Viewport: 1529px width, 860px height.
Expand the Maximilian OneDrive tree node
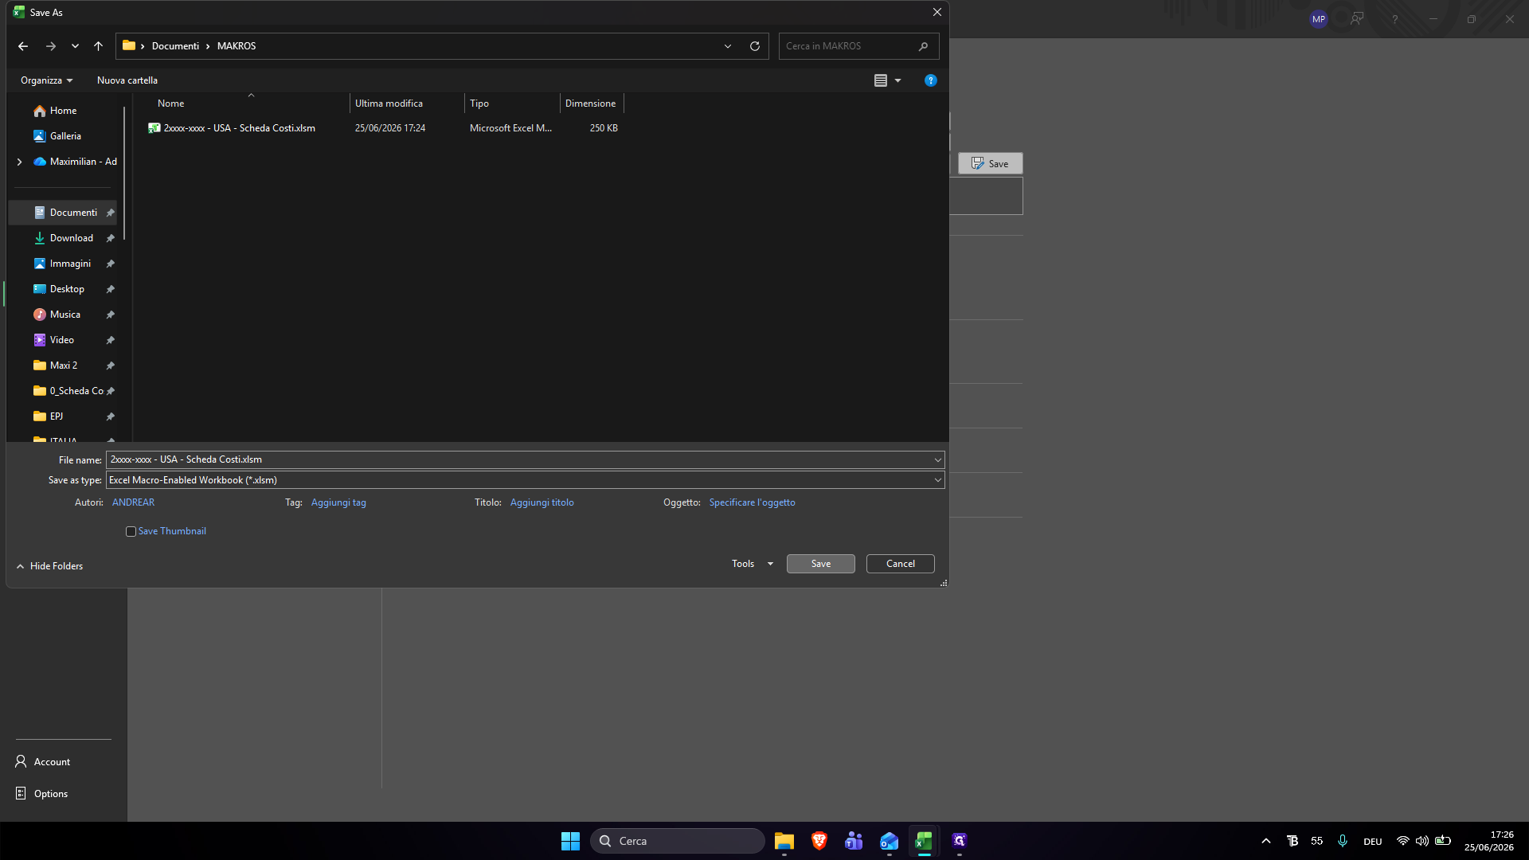point(19,162)
